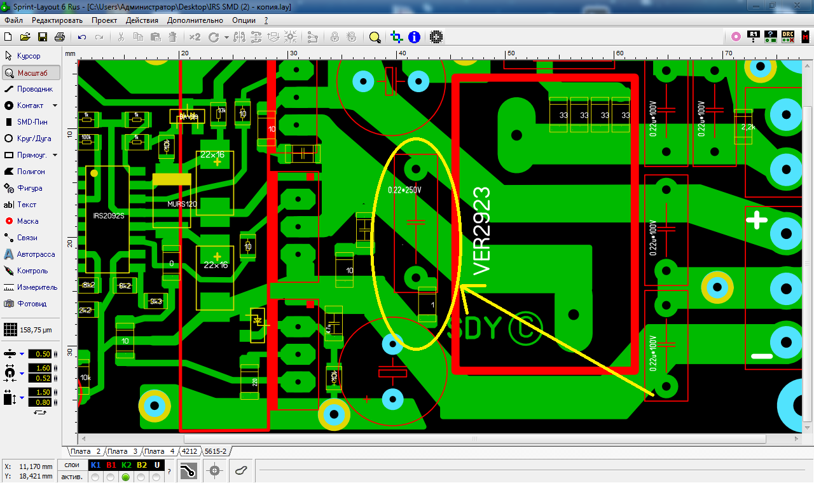
Task: Select the Проводник track tool
Action: (x=31, y=89)
